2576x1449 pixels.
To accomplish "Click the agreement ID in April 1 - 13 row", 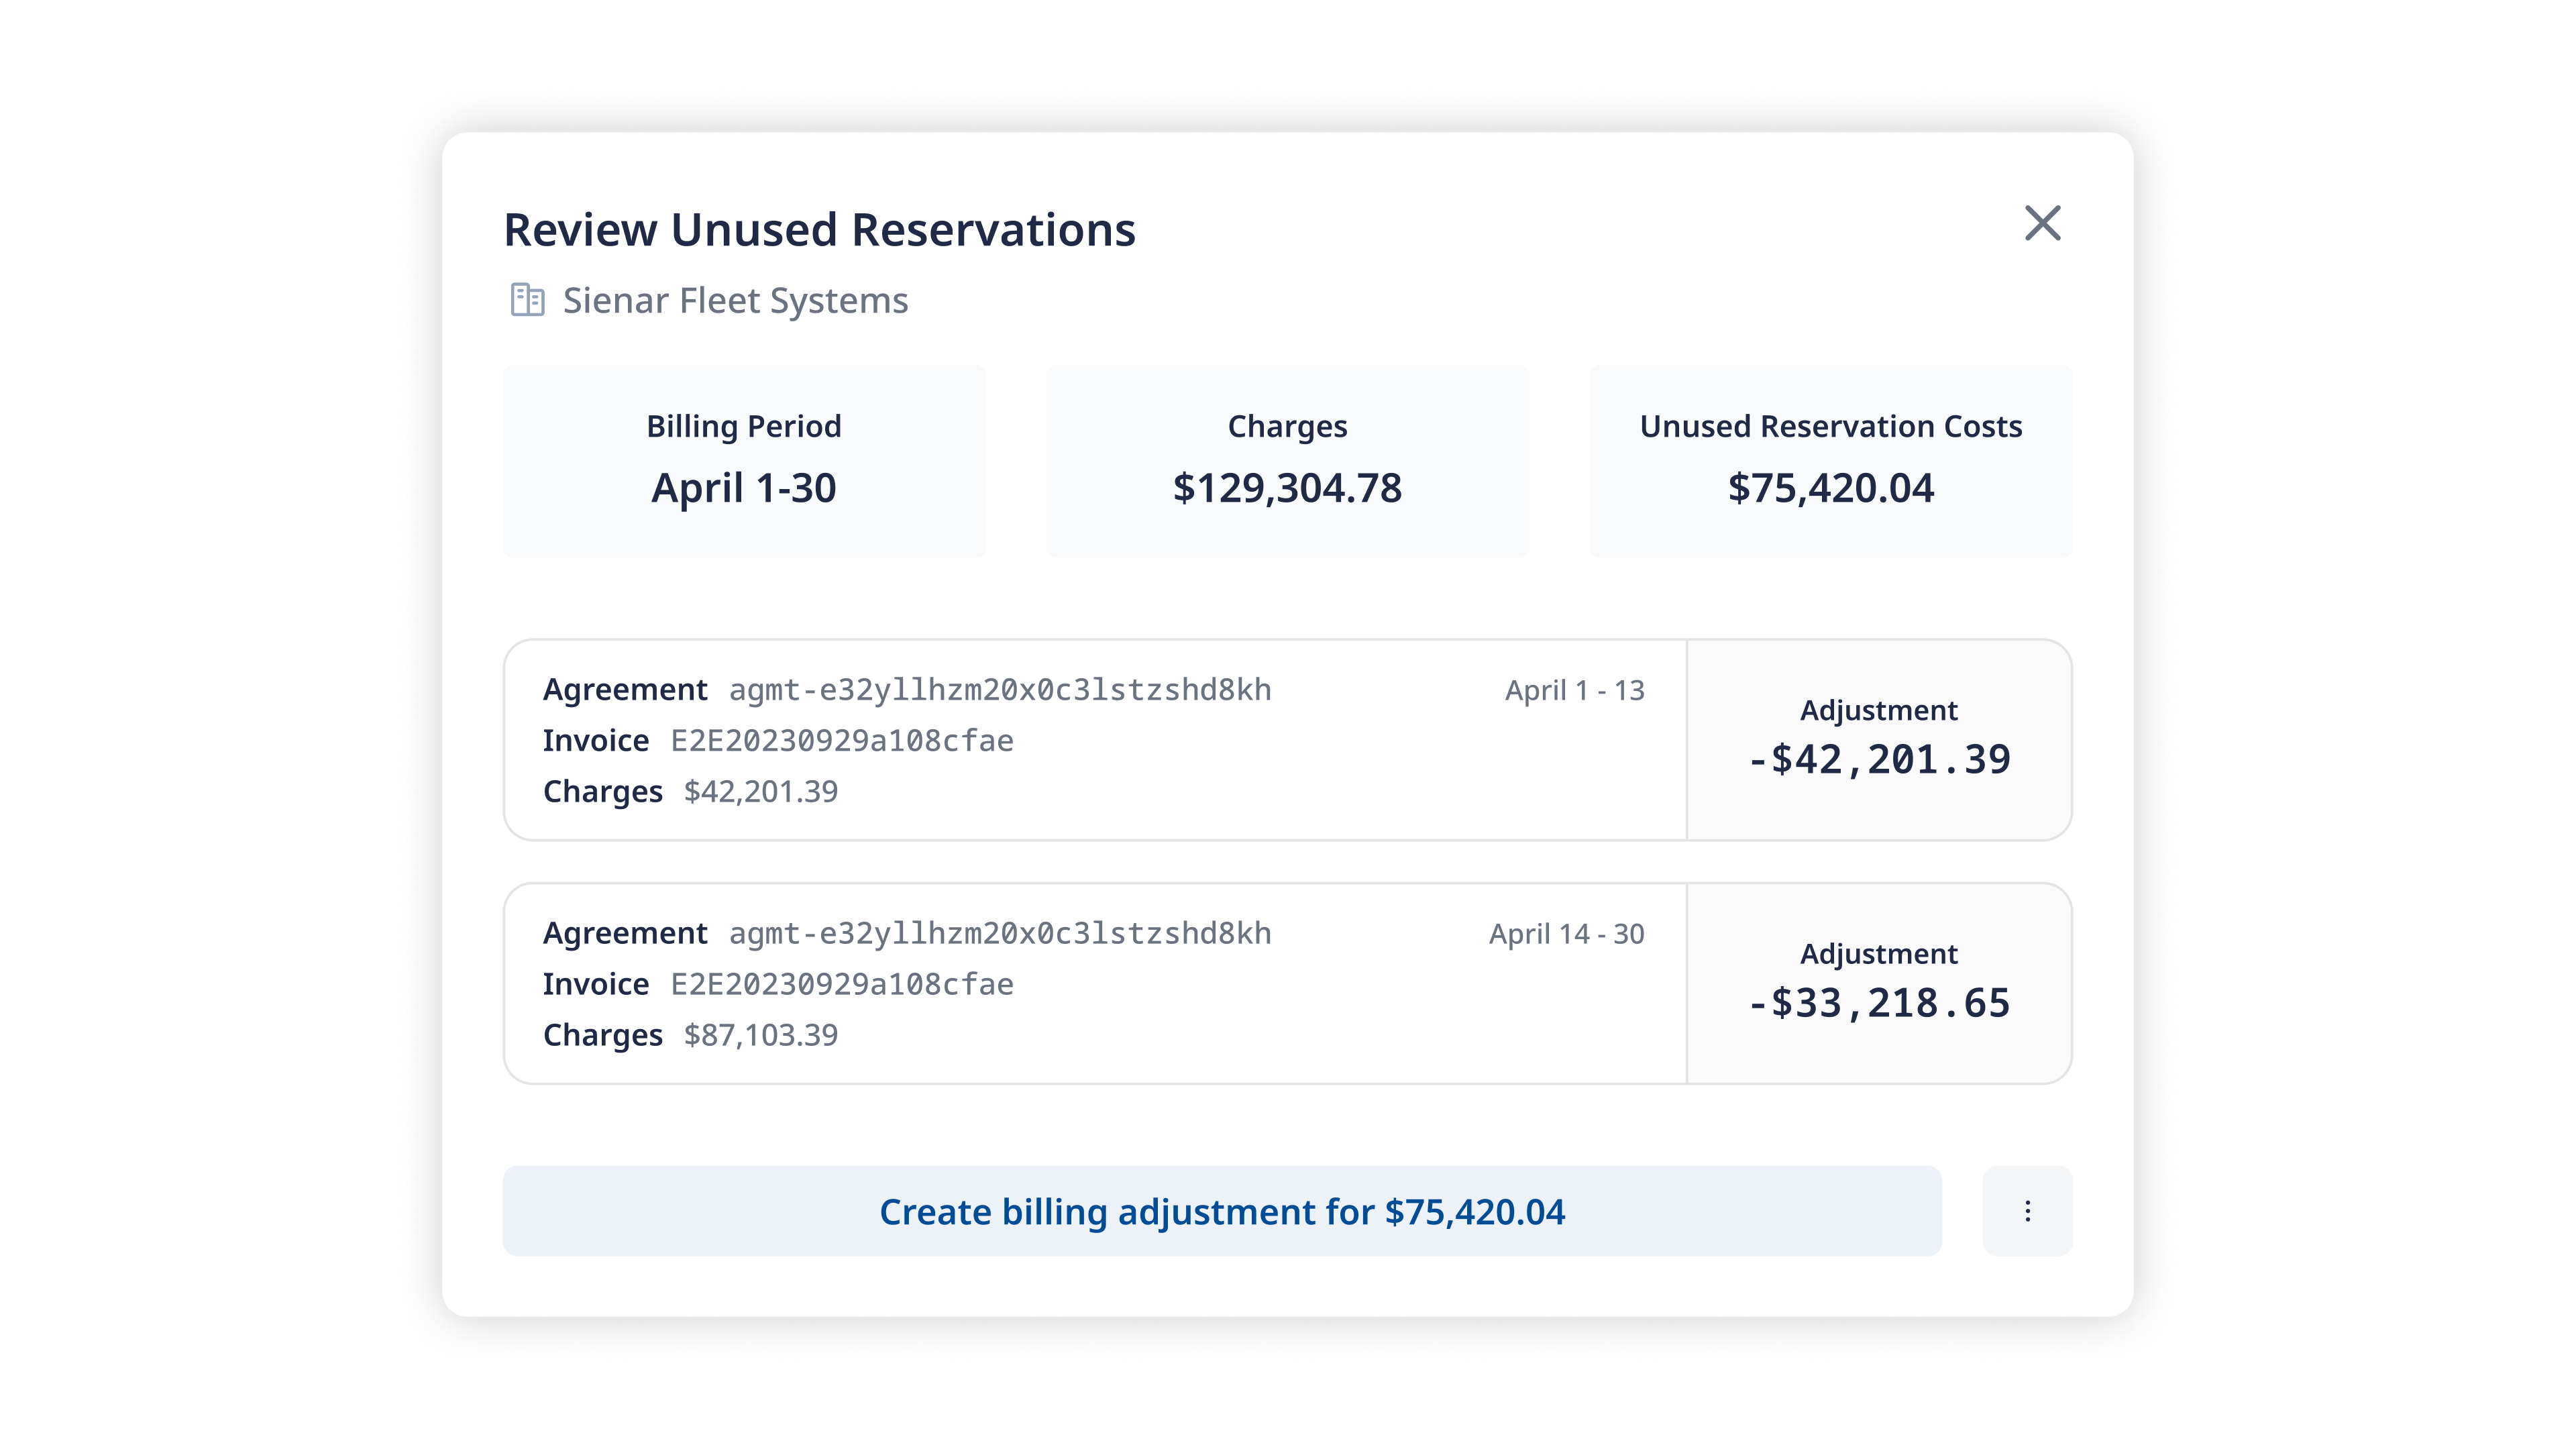I will pyautogui.click(x=1000, y=690).
